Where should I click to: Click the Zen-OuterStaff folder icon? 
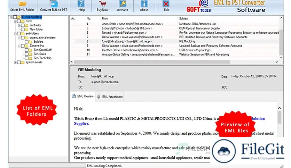point(30,50)
